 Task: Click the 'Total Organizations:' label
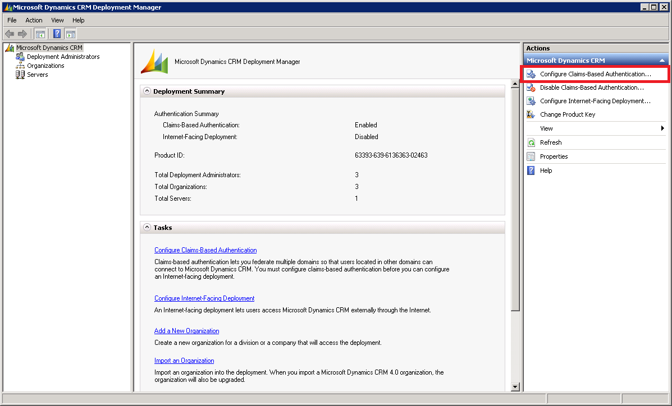tap(181, 187)
